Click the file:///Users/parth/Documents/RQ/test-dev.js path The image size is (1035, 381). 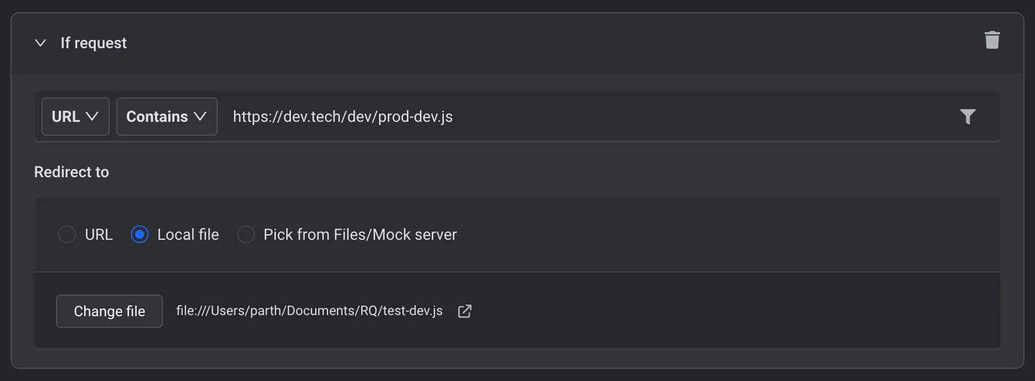(309, 311)
